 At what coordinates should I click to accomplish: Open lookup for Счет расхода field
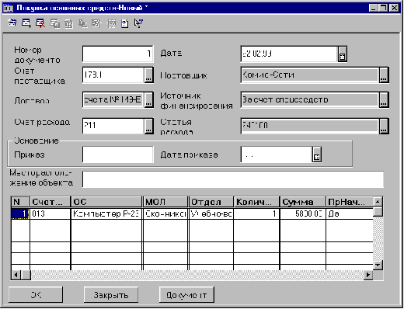point(148,126)
